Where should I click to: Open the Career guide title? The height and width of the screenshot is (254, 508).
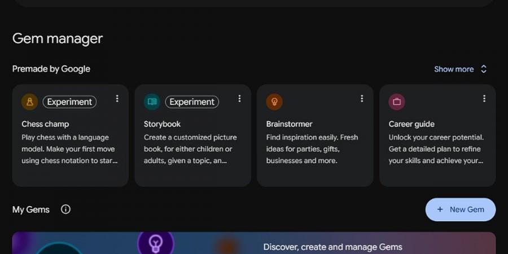click(411, 124)
